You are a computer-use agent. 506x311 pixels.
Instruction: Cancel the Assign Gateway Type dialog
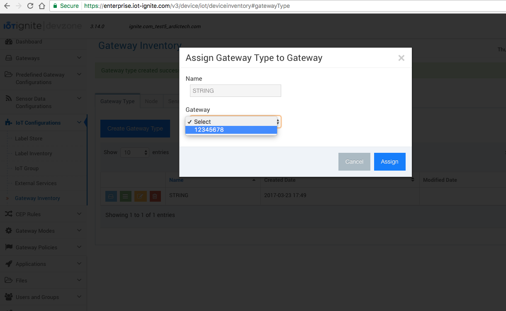pyautogui.click(x=354, y=162)
